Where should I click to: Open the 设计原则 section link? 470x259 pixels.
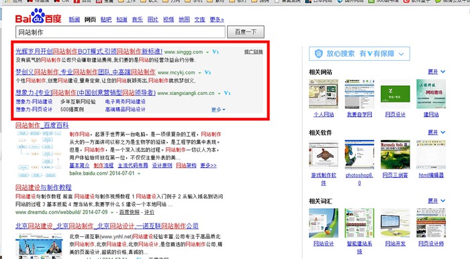coord(162,165)
